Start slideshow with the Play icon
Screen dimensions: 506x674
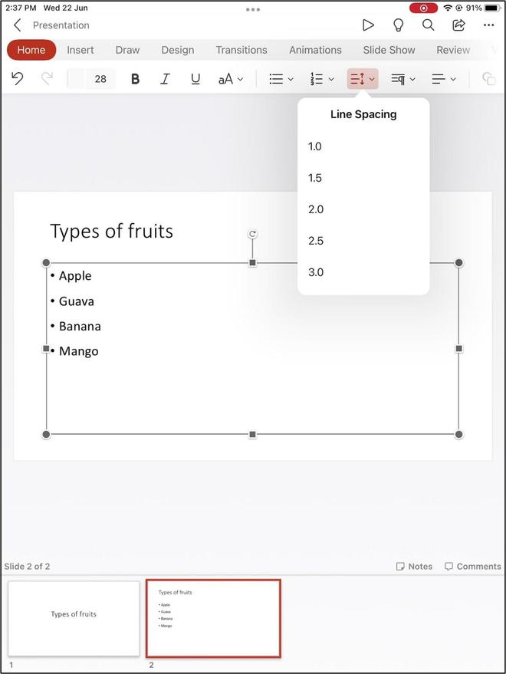(x=368, y=25)
